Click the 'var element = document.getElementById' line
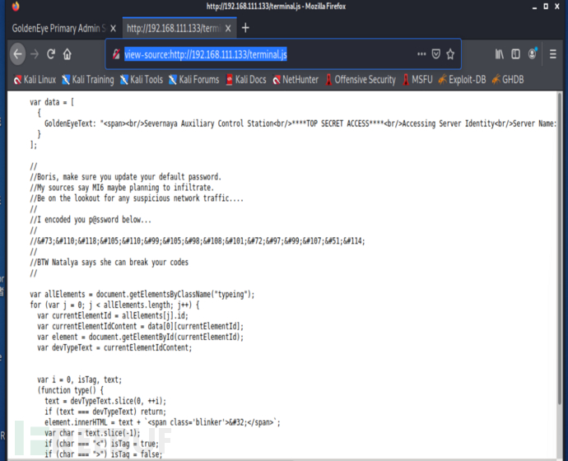The width and height of the screenshot is (568, 461). pyautogui.click(x=140, y=338)
